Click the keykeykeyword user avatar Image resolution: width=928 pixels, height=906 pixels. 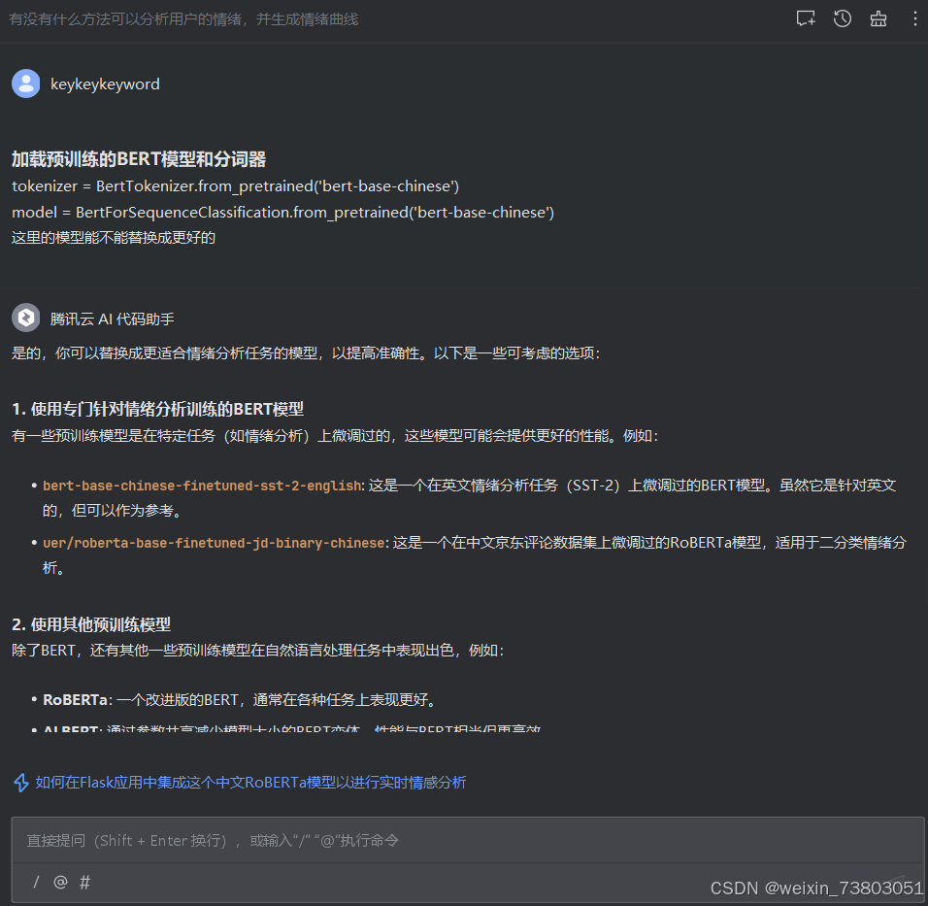pyautogui.click(x=26, y=84)
